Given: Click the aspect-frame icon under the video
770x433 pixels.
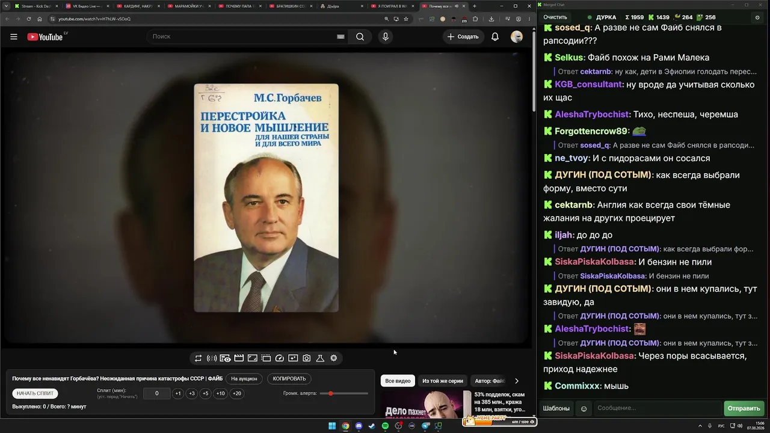Looking at the screenshot, I should [253, 358].
